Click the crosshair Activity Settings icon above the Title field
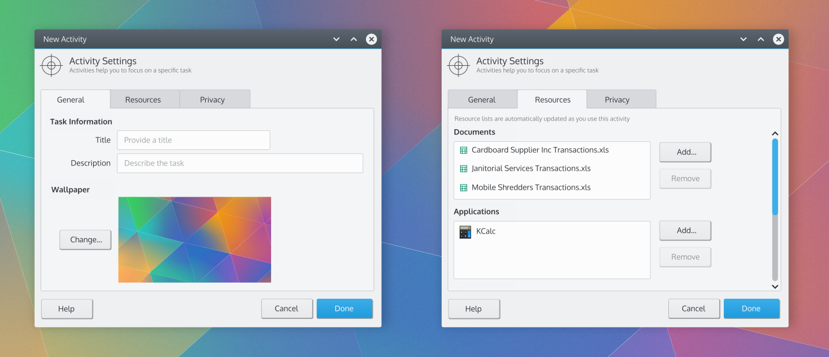 [x=51, y=65]
